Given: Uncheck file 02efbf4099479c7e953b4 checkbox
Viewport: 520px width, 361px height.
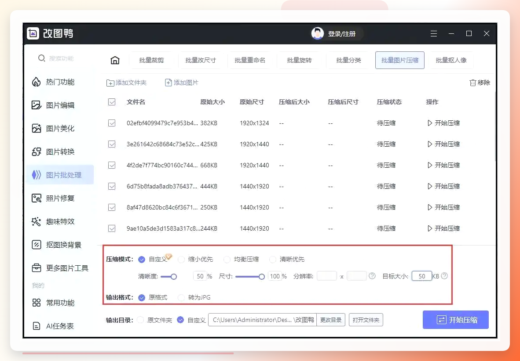Looking at the screenshot, I should pos(112,123).
